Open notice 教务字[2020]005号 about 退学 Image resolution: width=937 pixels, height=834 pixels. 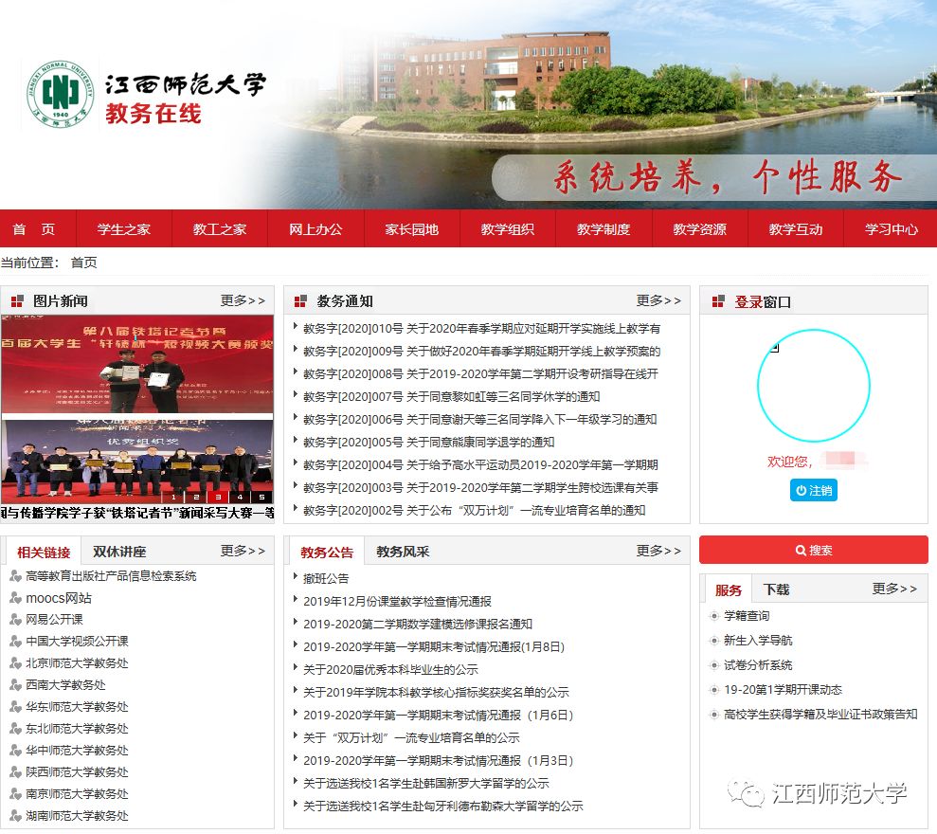point(428,442)
